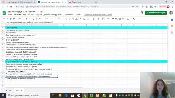
Task: Click the formula bar input
Action: pos(87,22)
